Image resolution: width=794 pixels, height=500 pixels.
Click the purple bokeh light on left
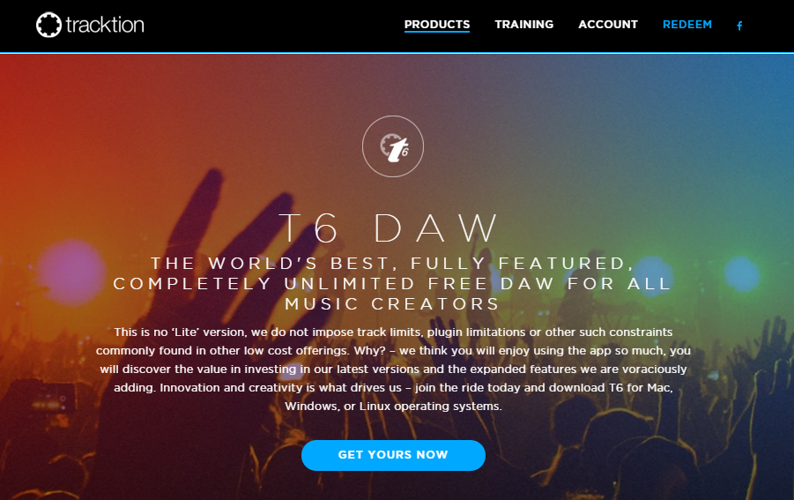tap(72, 272)
